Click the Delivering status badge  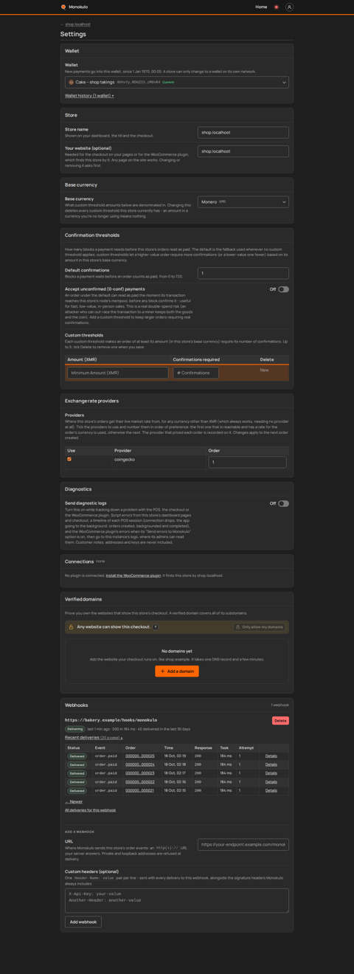tap(75, 729)
